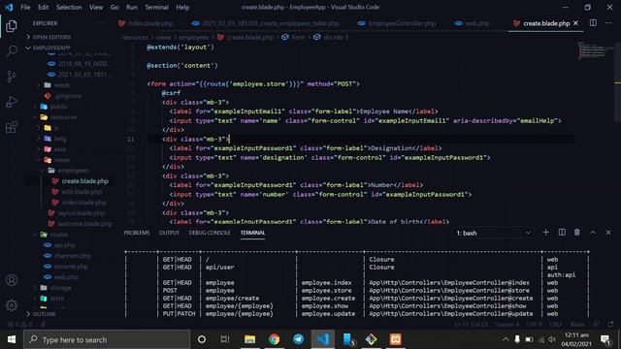Collapse the resources folder
This screenshot has height=349, width=621.
[63, 117]
